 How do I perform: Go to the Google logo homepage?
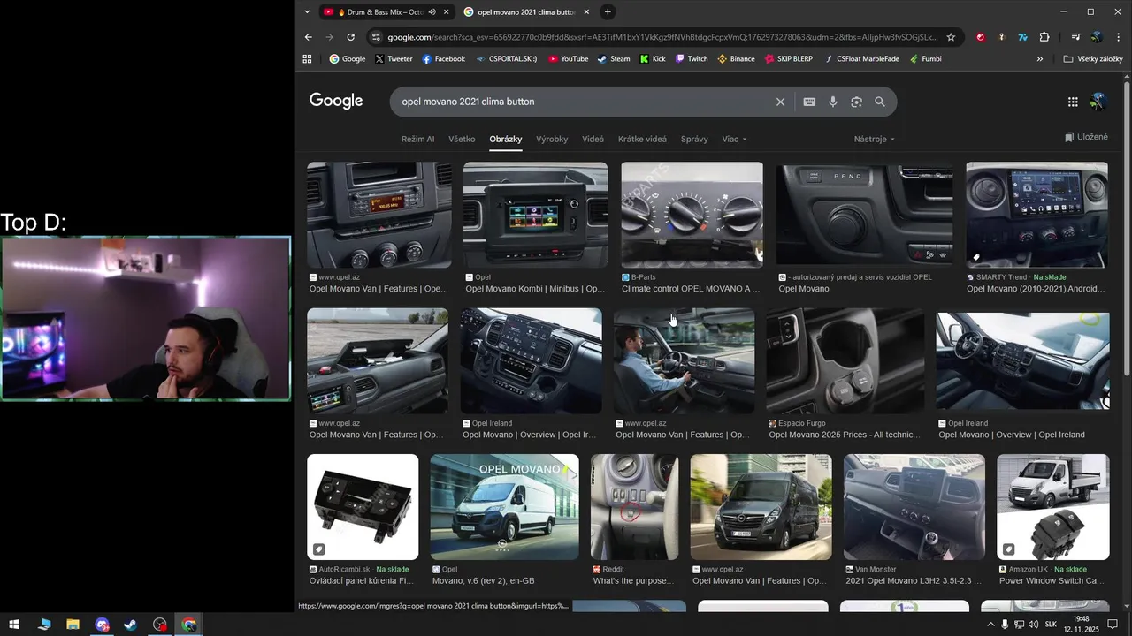(336, 101)
